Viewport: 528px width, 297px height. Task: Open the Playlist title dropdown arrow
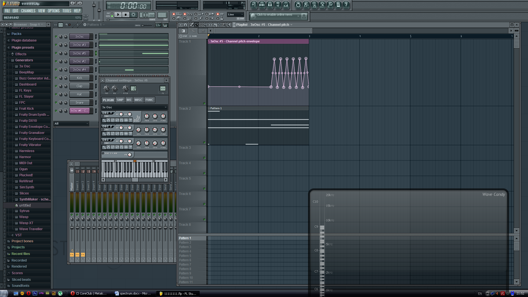point(291,25)
